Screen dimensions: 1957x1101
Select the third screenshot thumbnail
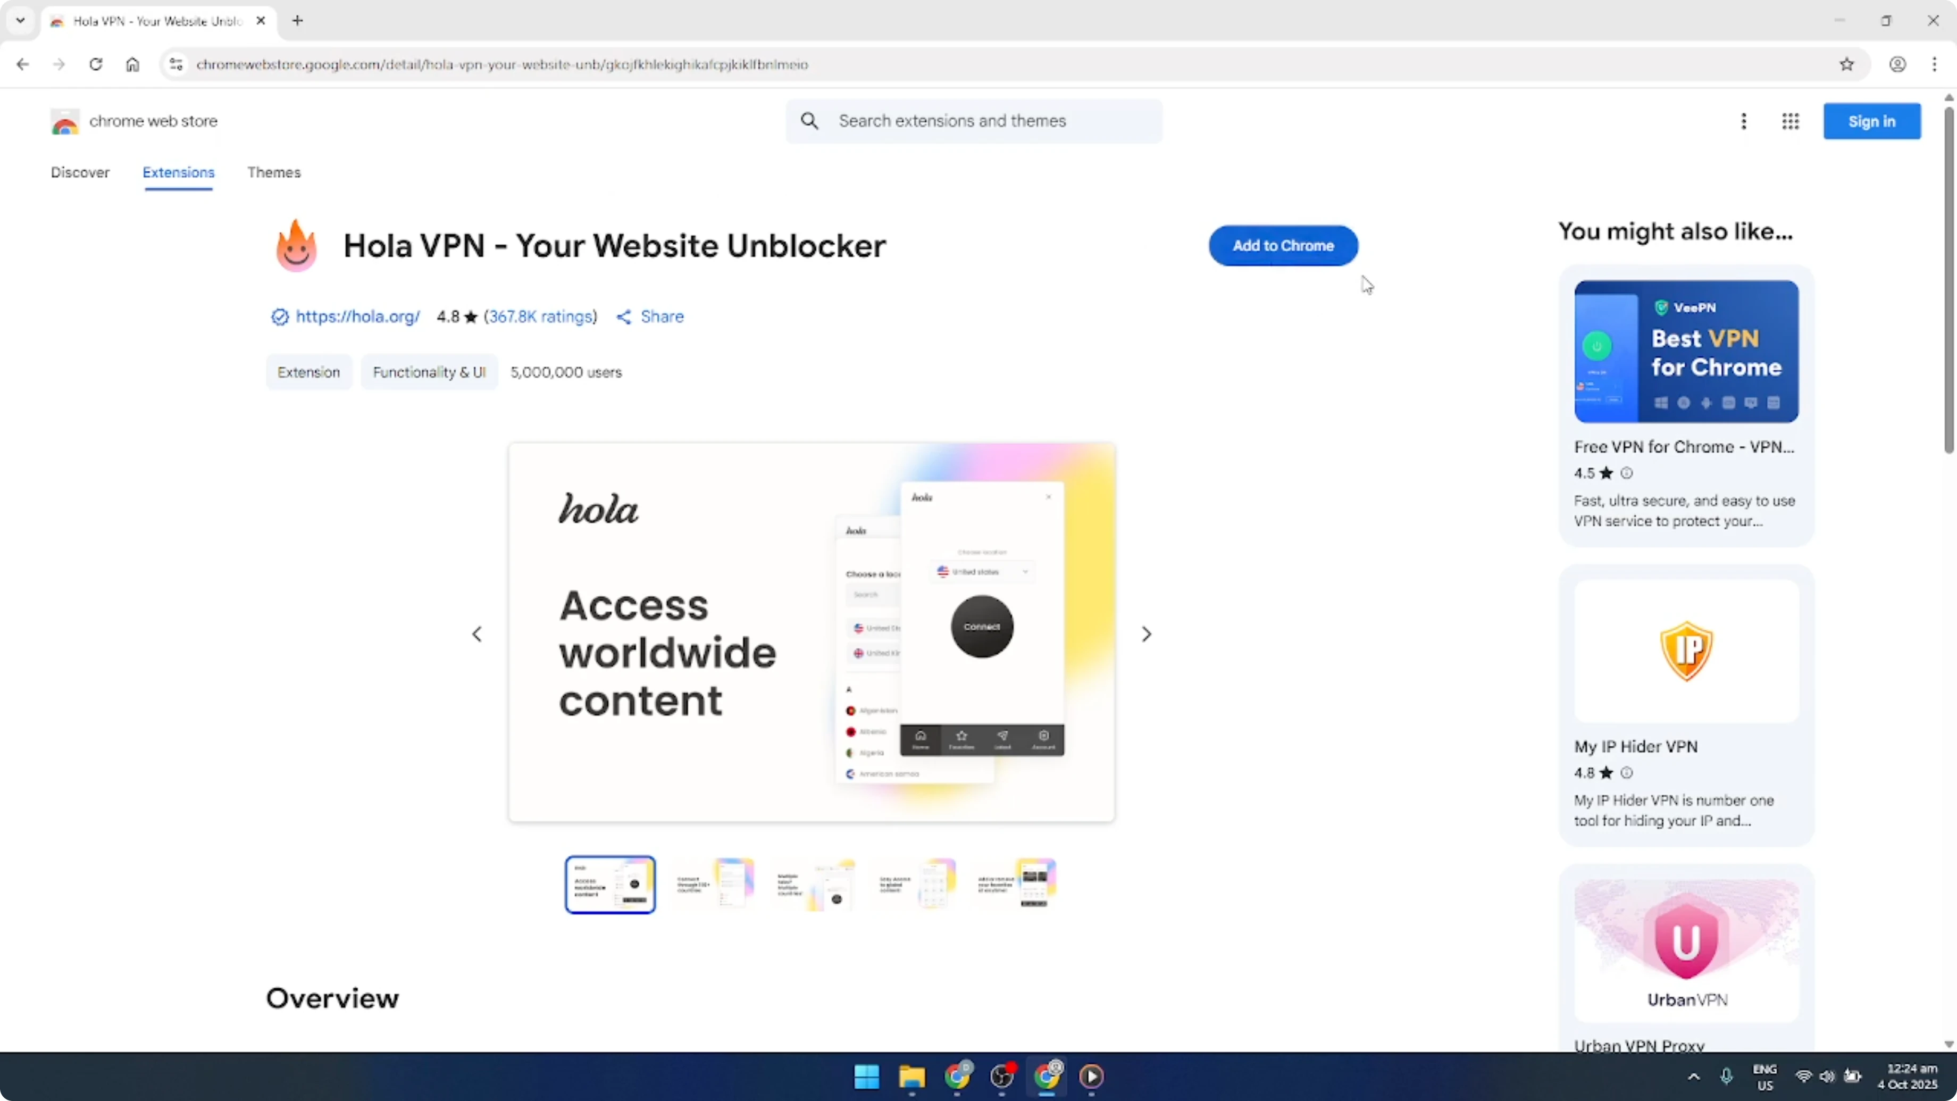814,885
